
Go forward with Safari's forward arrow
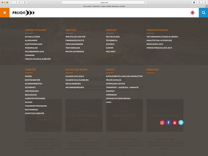[15, 2]
